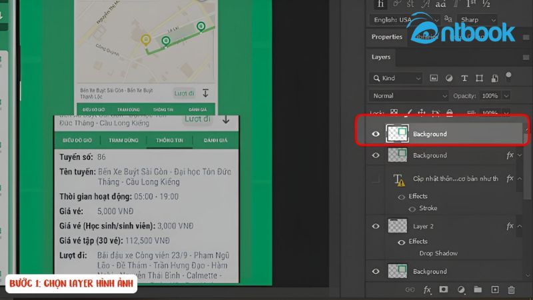Toggle stylistic alternates (aa) icon
Screen dimensions: 533x300
point(440,3)
